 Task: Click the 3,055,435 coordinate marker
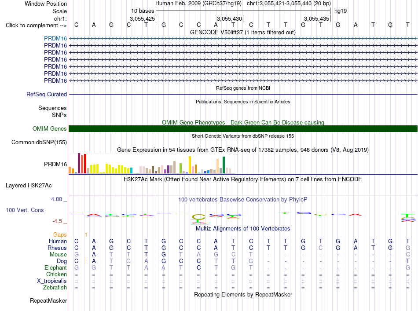coord(316,18)
